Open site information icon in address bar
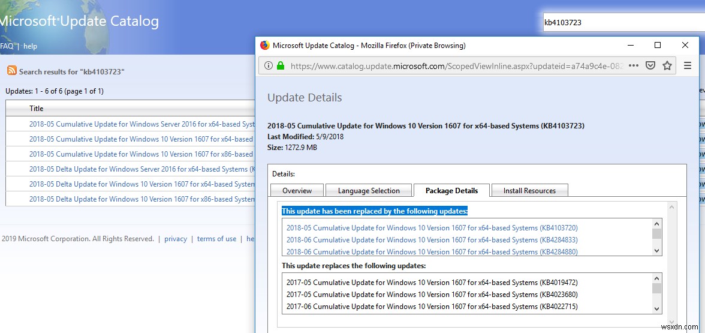The width and height of the screenshot is (705, 333). click(x=269, y=66)
